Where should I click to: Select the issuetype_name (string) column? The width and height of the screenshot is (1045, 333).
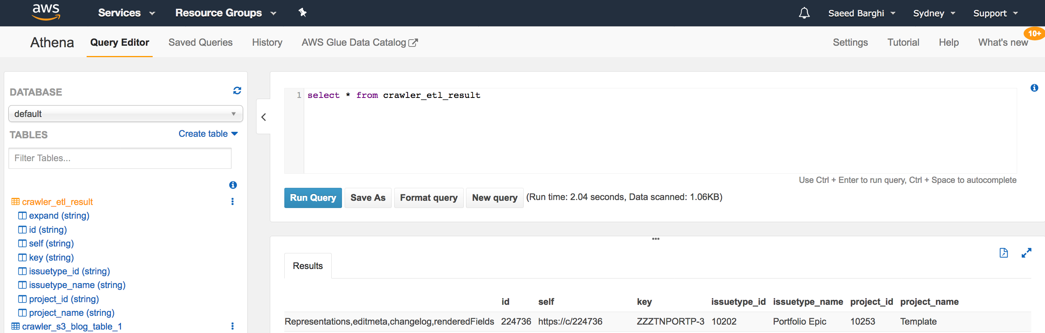click(x=77, y=285)
